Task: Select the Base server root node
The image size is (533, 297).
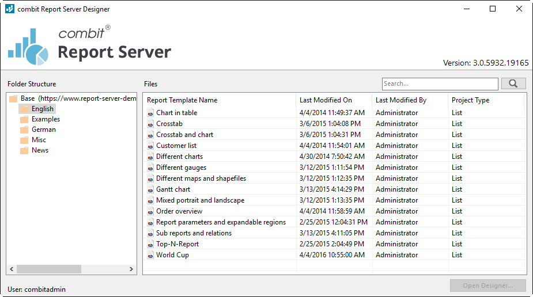Action: 78,98
